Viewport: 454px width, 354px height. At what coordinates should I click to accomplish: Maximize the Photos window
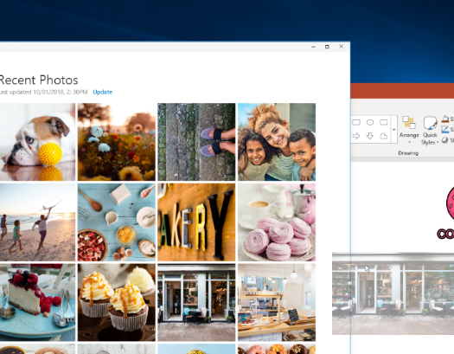(x=327, y=47)
